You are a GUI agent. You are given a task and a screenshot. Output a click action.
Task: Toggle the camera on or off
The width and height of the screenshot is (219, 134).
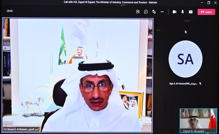pos(174,12)
